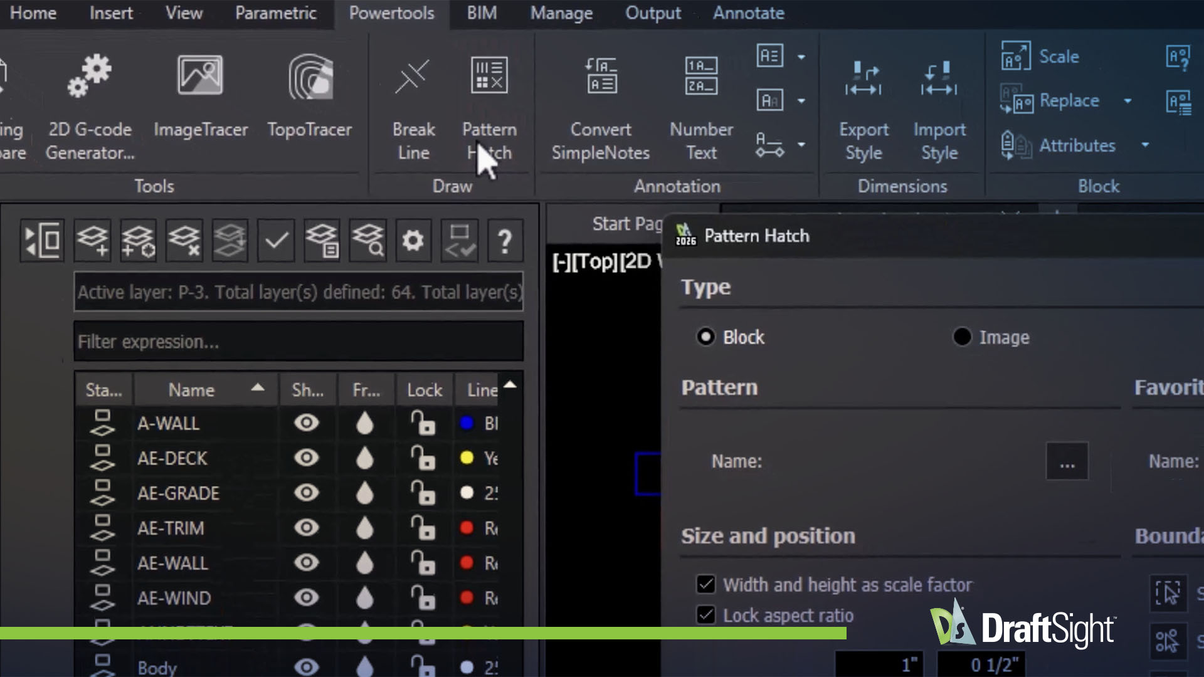Launch the TopoTracer tool
1204x677 pixels.
tap(310, 95)
